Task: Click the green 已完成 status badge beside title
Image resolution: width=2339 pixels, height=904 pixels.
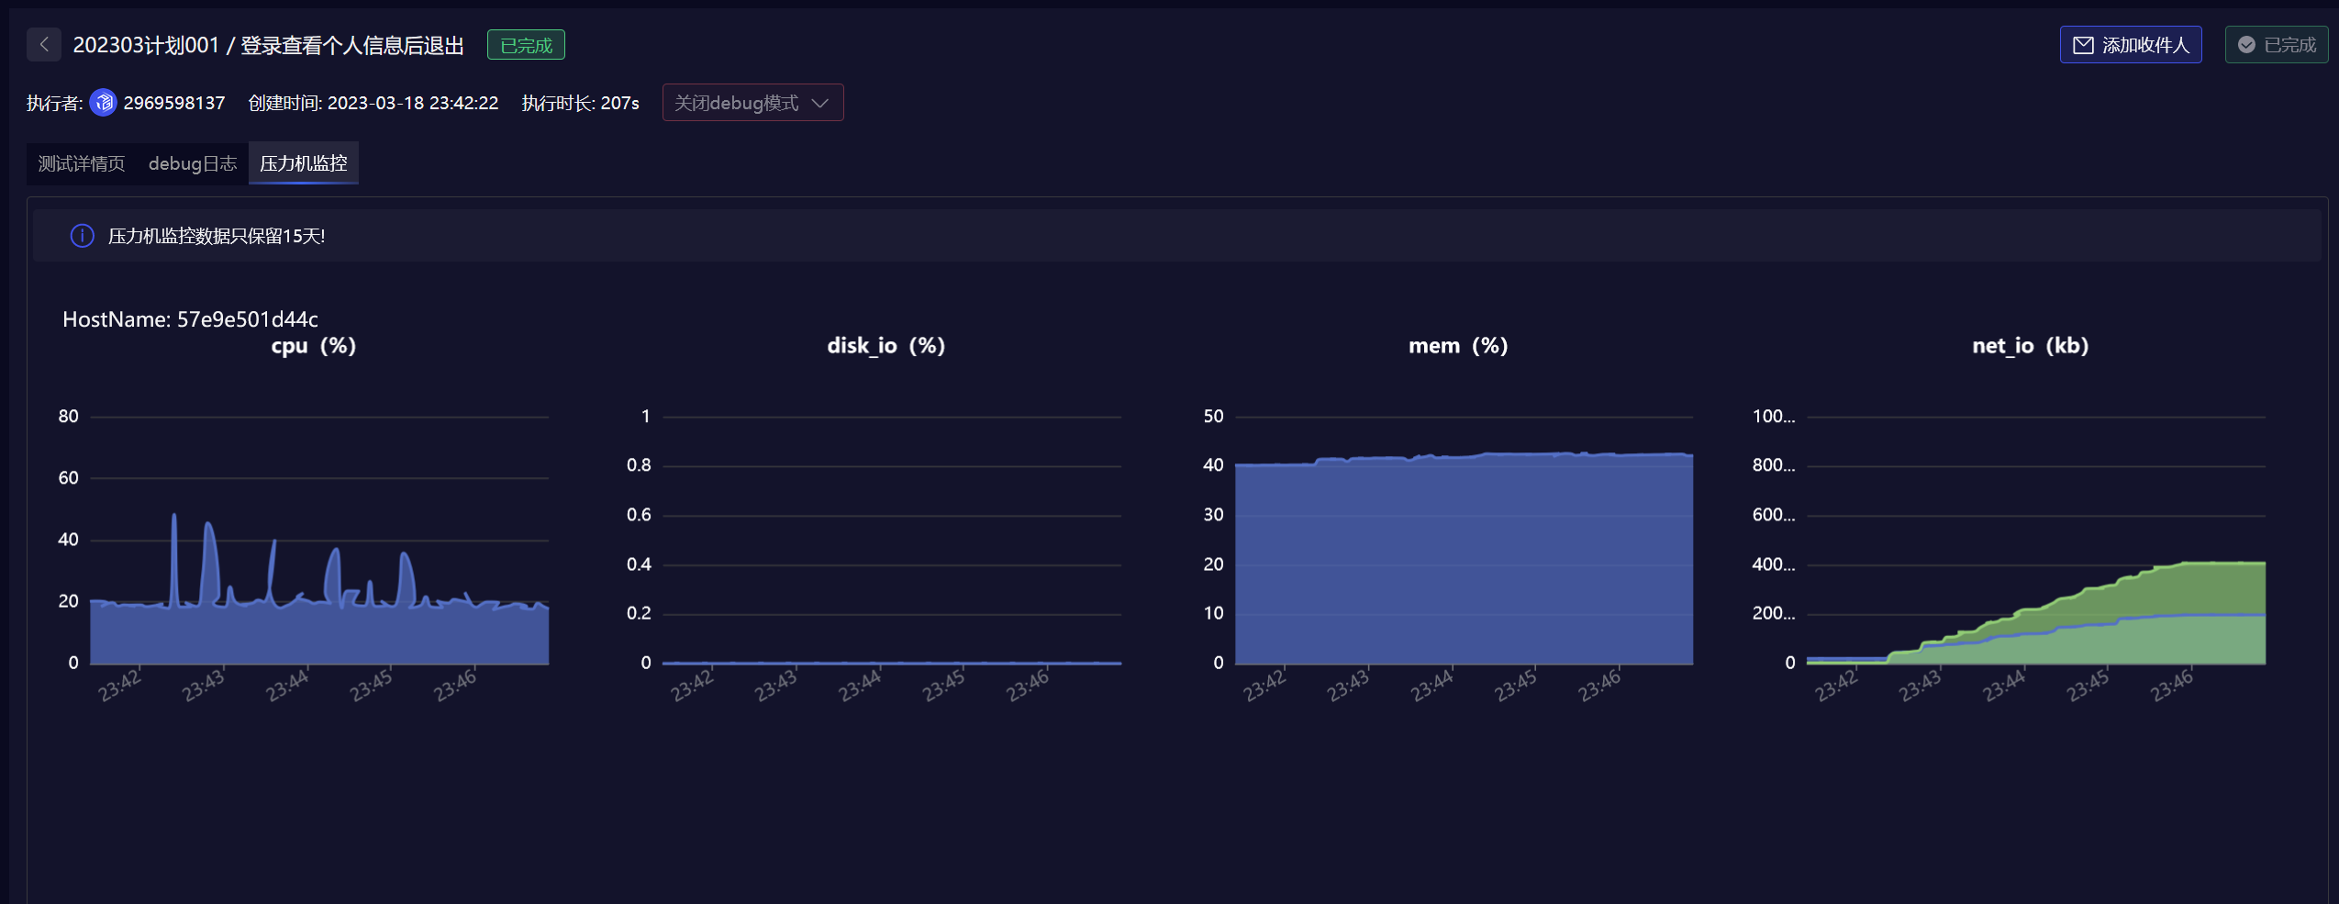Action: tap(527, 44)
